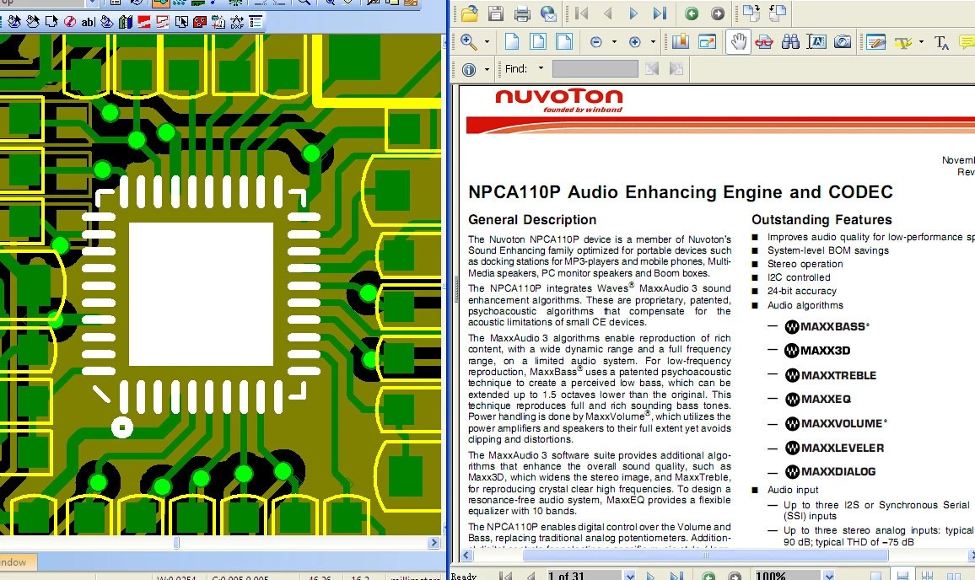This screenshot has width=975, height=580.
Task: Jump to last page in top toolbar
Action: (x=660, y=13)
